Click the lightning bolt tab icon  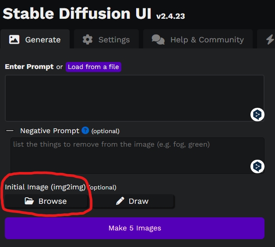coord(270,40)
